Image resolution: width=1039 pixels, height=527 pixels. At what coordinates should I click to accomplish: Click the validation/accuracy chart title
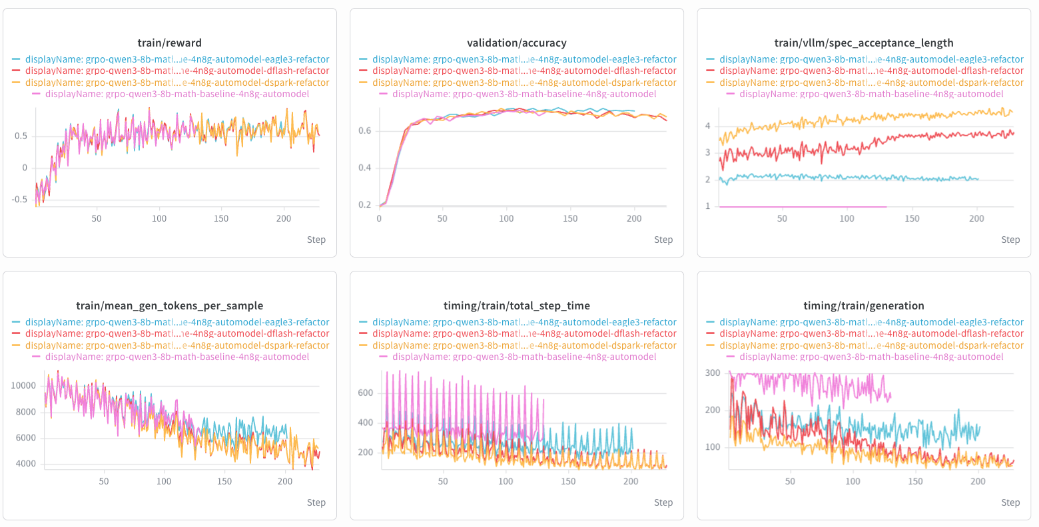[517, 43]
